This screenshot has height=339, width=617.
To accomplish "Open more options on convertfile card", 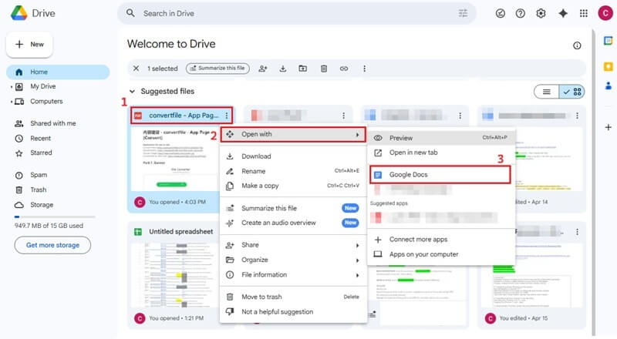I will coord(227,116).
